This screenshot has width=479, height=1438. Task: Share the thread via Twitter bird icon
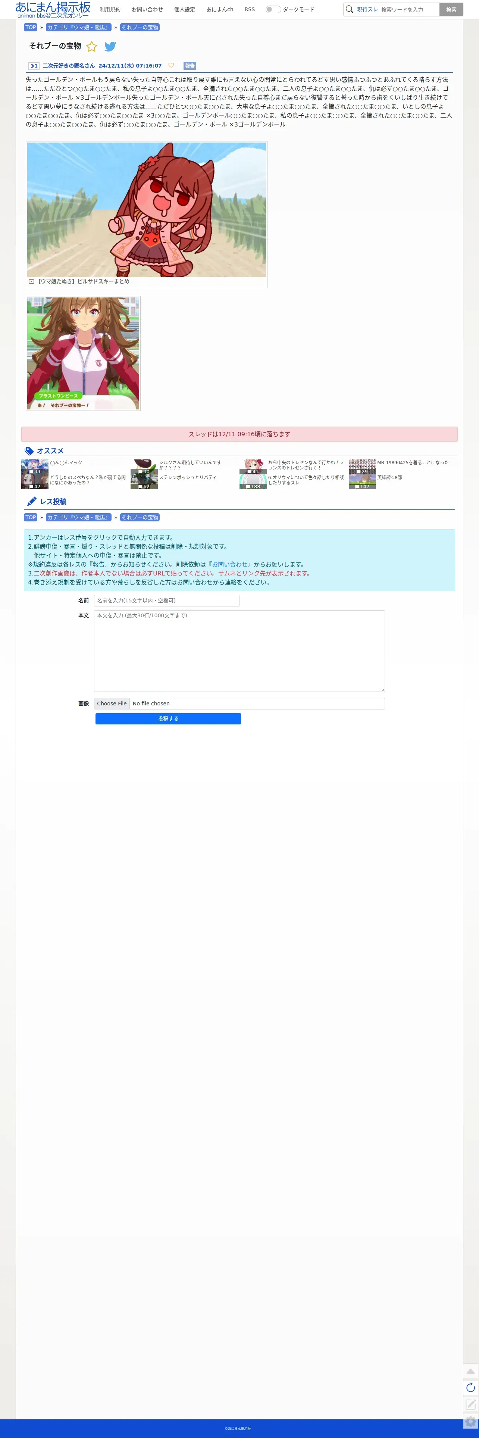point(110,46)
